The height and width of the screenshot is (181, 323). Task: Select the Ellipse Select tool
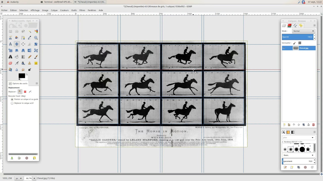coord(17,31)
